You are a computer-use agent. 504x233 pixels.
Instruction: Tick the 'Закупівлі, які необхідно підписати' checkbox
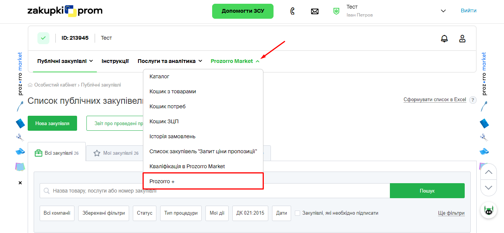[297, 213]
